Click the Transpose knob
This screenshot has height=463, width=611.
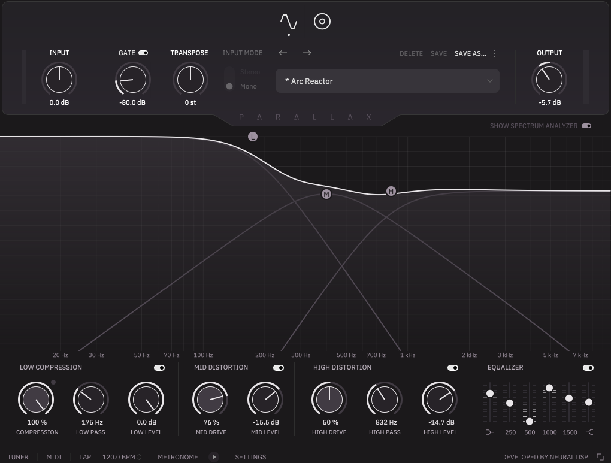pyautogui.click(x=190, y=80)
